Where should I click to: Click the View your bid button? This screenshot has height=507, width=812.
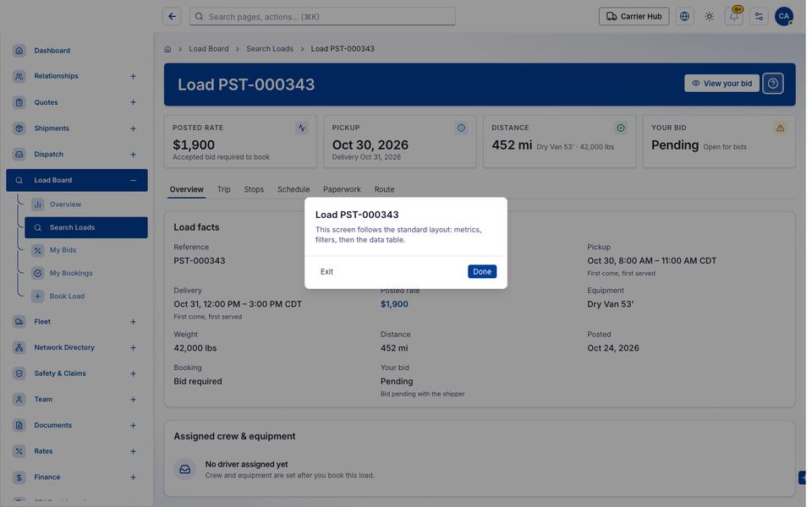(721, 84)
